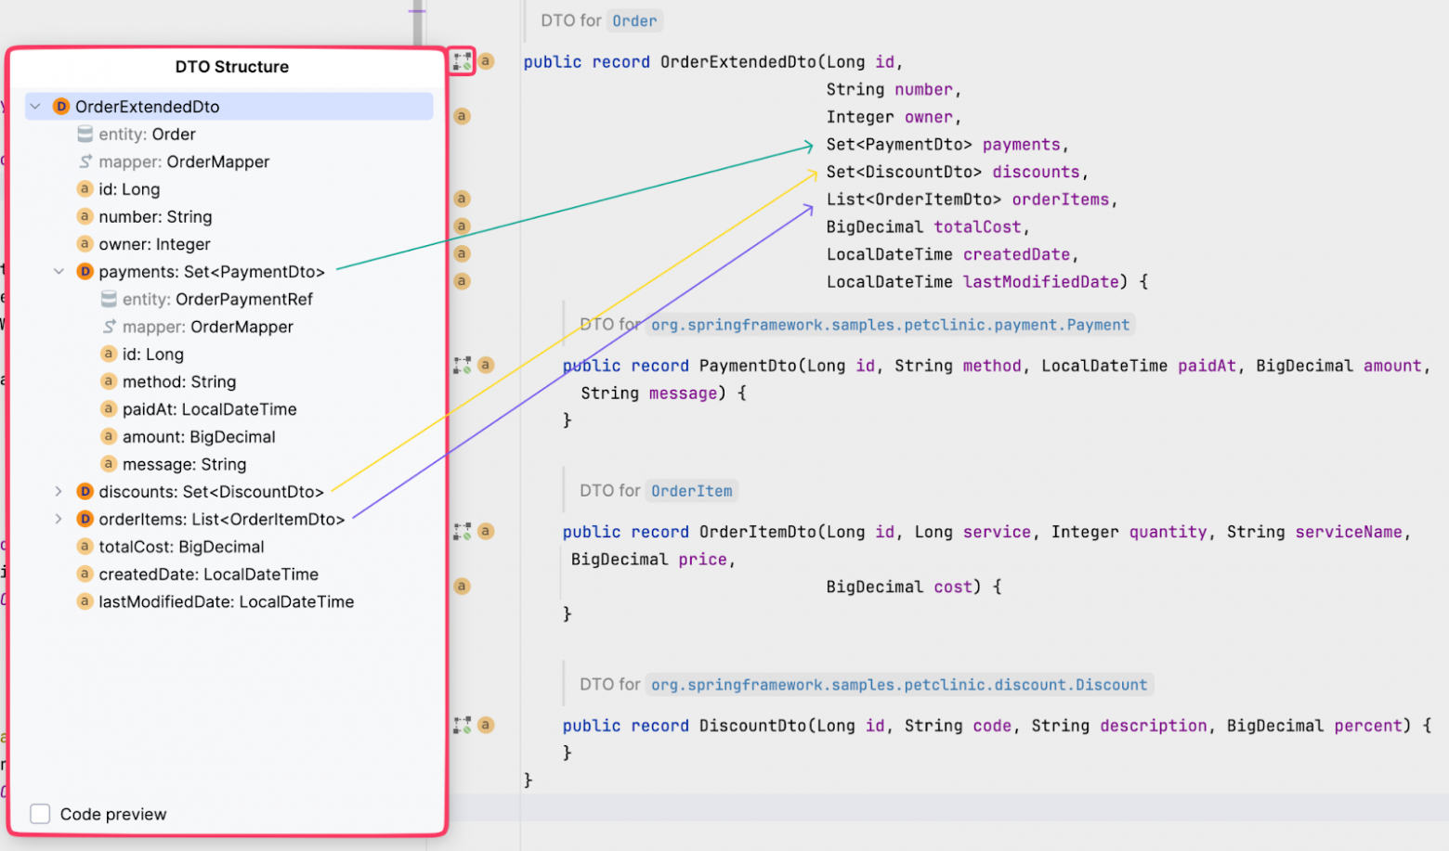Collapse the payments Set<PaymentDto> node
The height and width of the screenshot is (851, 1449).
[x=59, y=272]
